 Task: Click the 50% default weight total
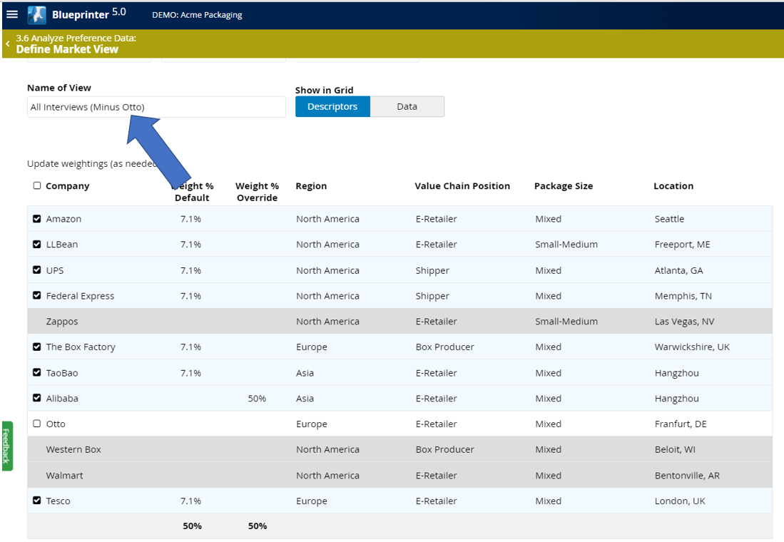192,526
